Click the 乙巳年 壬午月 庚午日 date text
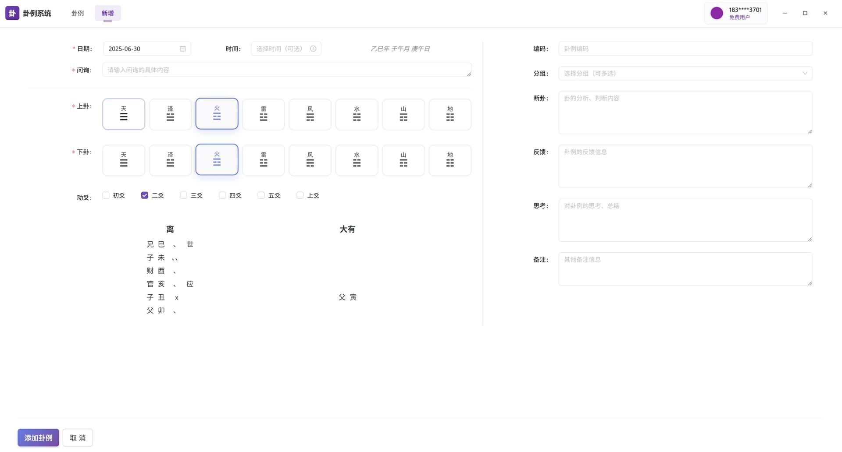Screen dimensions: 842x452 click(400, 49)
